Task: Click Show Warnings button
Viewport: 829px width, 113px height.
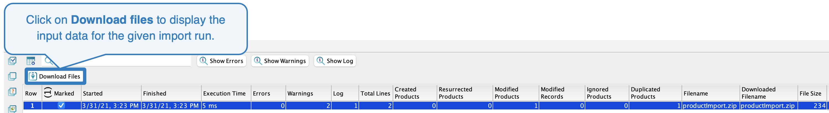Action: click(x=280, y=61)
